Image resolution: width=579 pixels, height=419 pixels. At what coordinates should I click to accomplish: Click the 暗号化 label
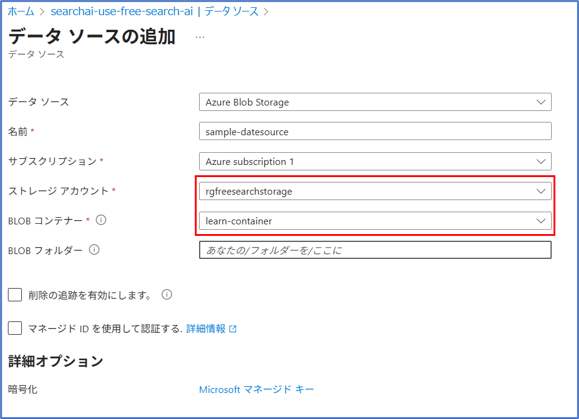[22, 389]
